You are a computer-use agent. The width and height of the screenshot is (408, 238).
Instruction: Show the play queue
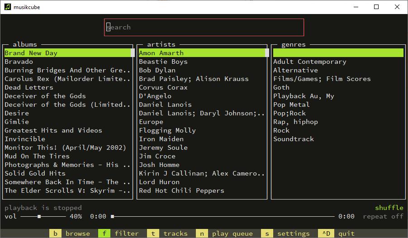pyautogui.click(x=224, y=233)
